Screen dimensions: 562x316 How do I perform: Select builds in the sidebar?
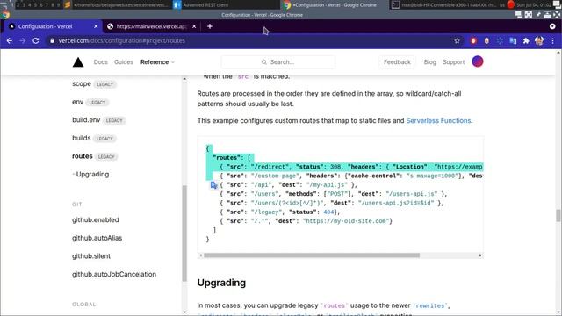82,138
